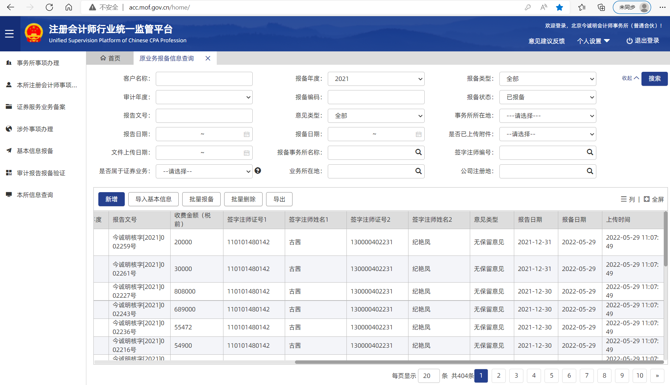Screen dimensions: 670x385
Task: Collapse the search filters with 收起
Action: [630, 78]
